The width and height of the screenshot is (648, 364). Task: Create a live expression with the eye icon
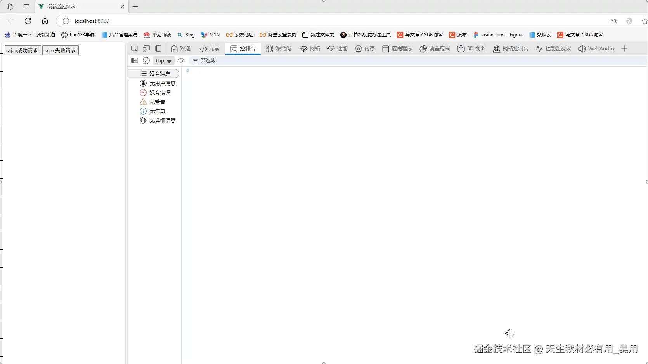pyautogui.click(x=181, y=60)
